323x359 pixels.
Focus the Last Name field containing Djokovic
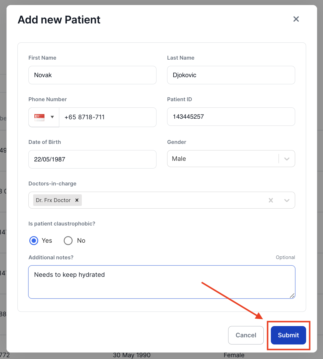(231, 75)
